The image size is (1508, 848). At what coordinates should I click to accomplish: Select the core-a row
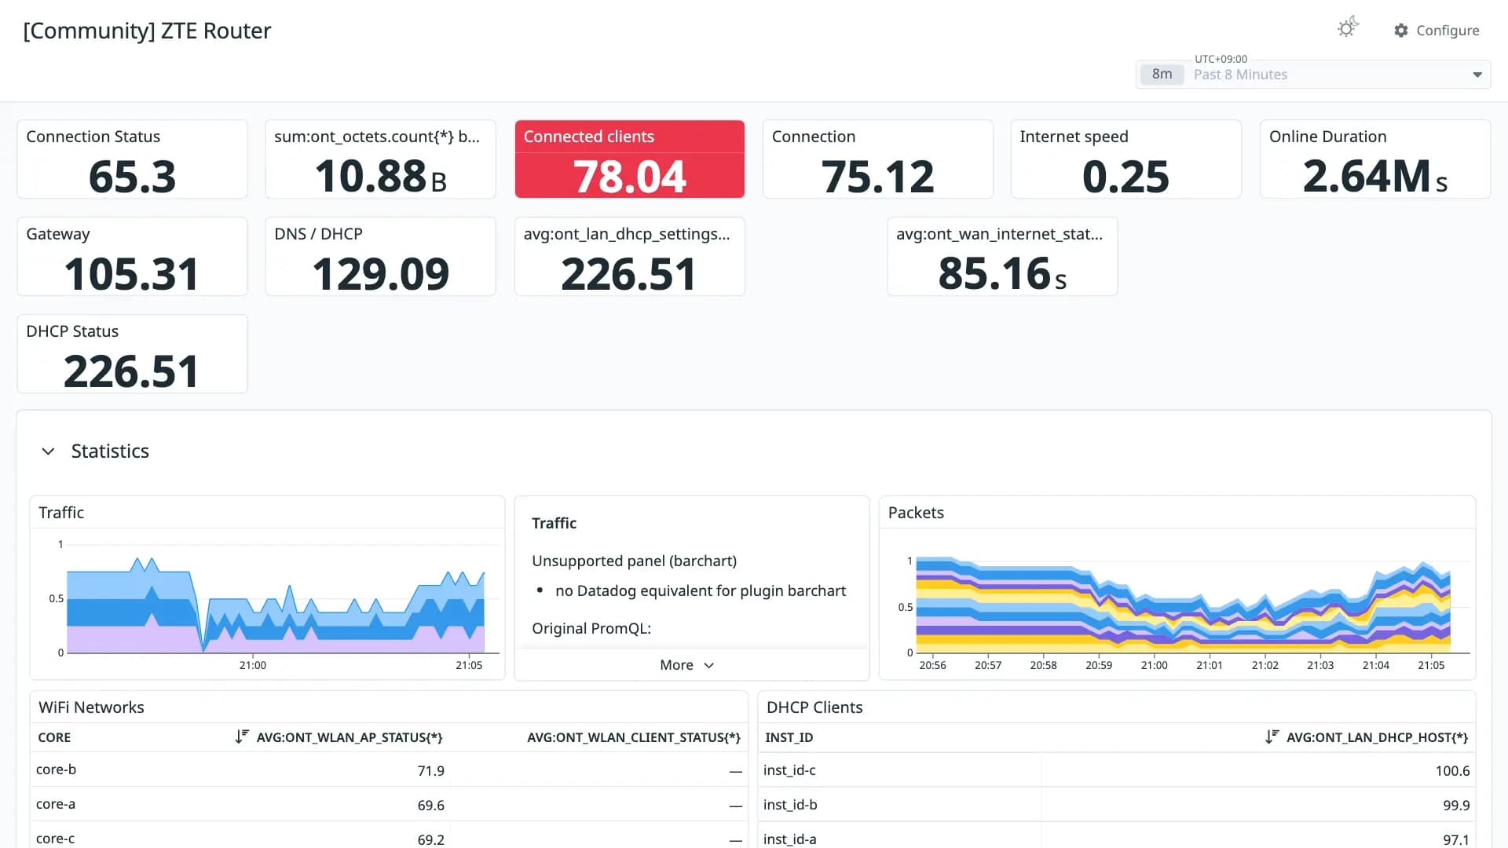(x=389, y=805)
